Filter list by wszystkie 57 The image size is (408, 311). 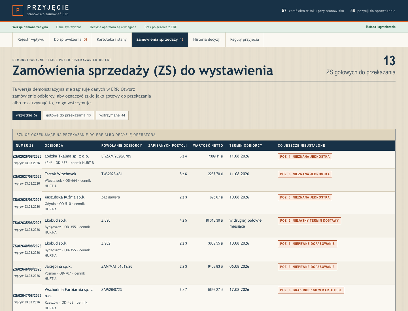(27, 115)
